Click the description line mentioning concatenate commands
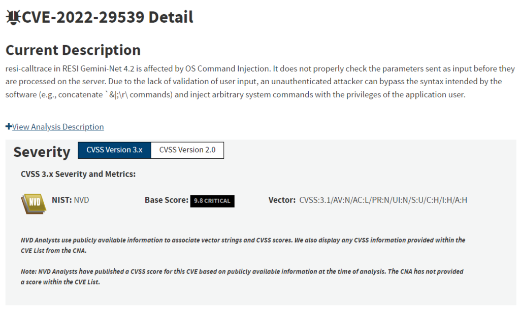The image size is (520, 312). [x=235, y=95]
